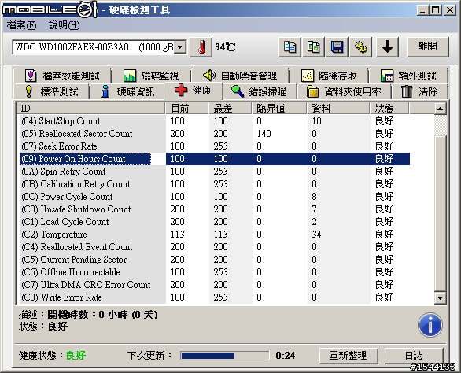Select the (0C) Power Cycle Count row
The height and width of the screenshot is (373, 461).
tap(215, 197)
